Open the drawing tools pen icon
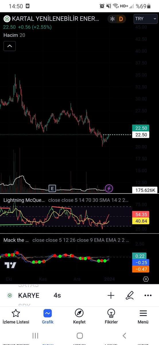This screenshot has height=345, width=159. (130, 296)
